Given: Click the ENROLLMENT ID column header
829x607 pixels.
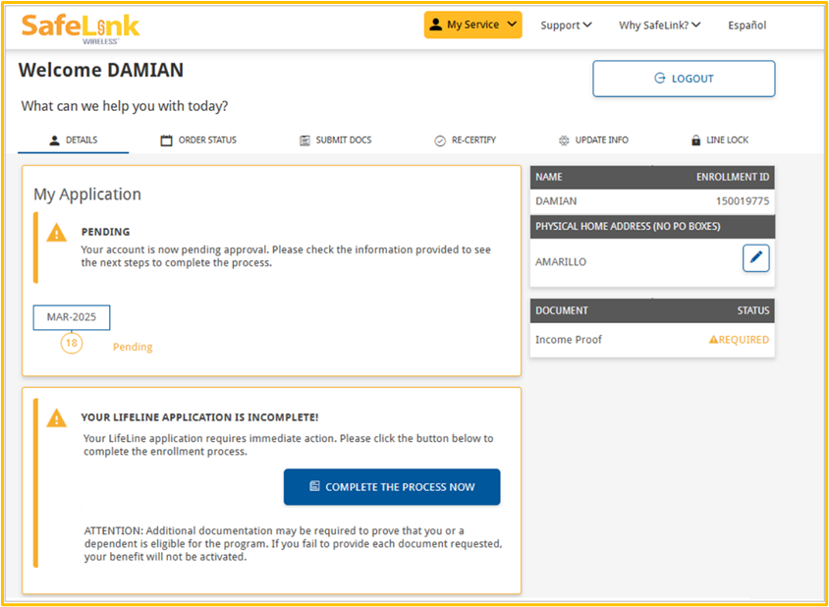Looking at the screenshot, I should click(x=733, y=177).
